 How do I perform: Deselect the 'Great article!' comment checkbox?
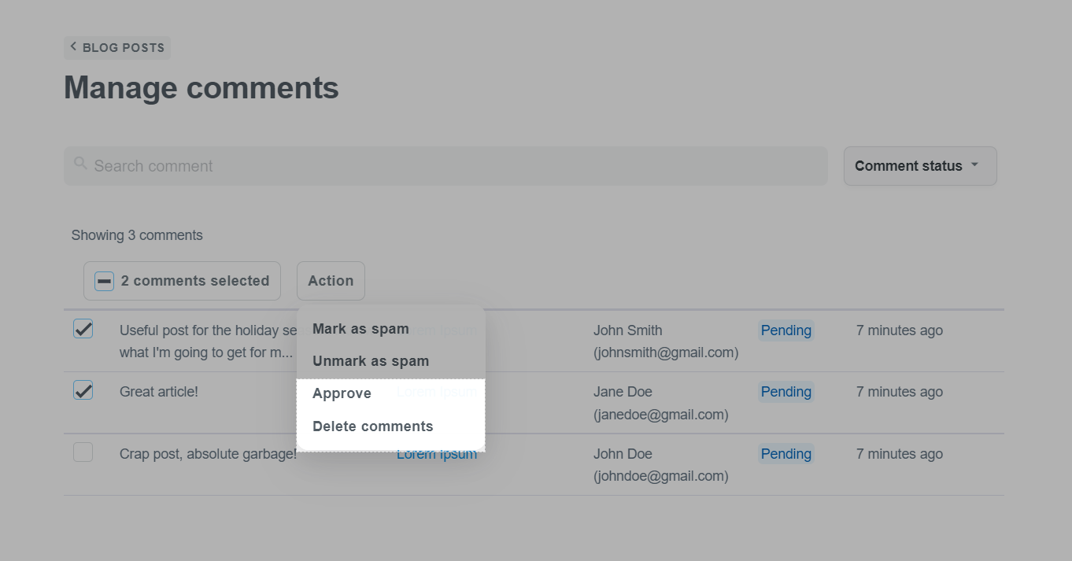[x=83, y=390]
